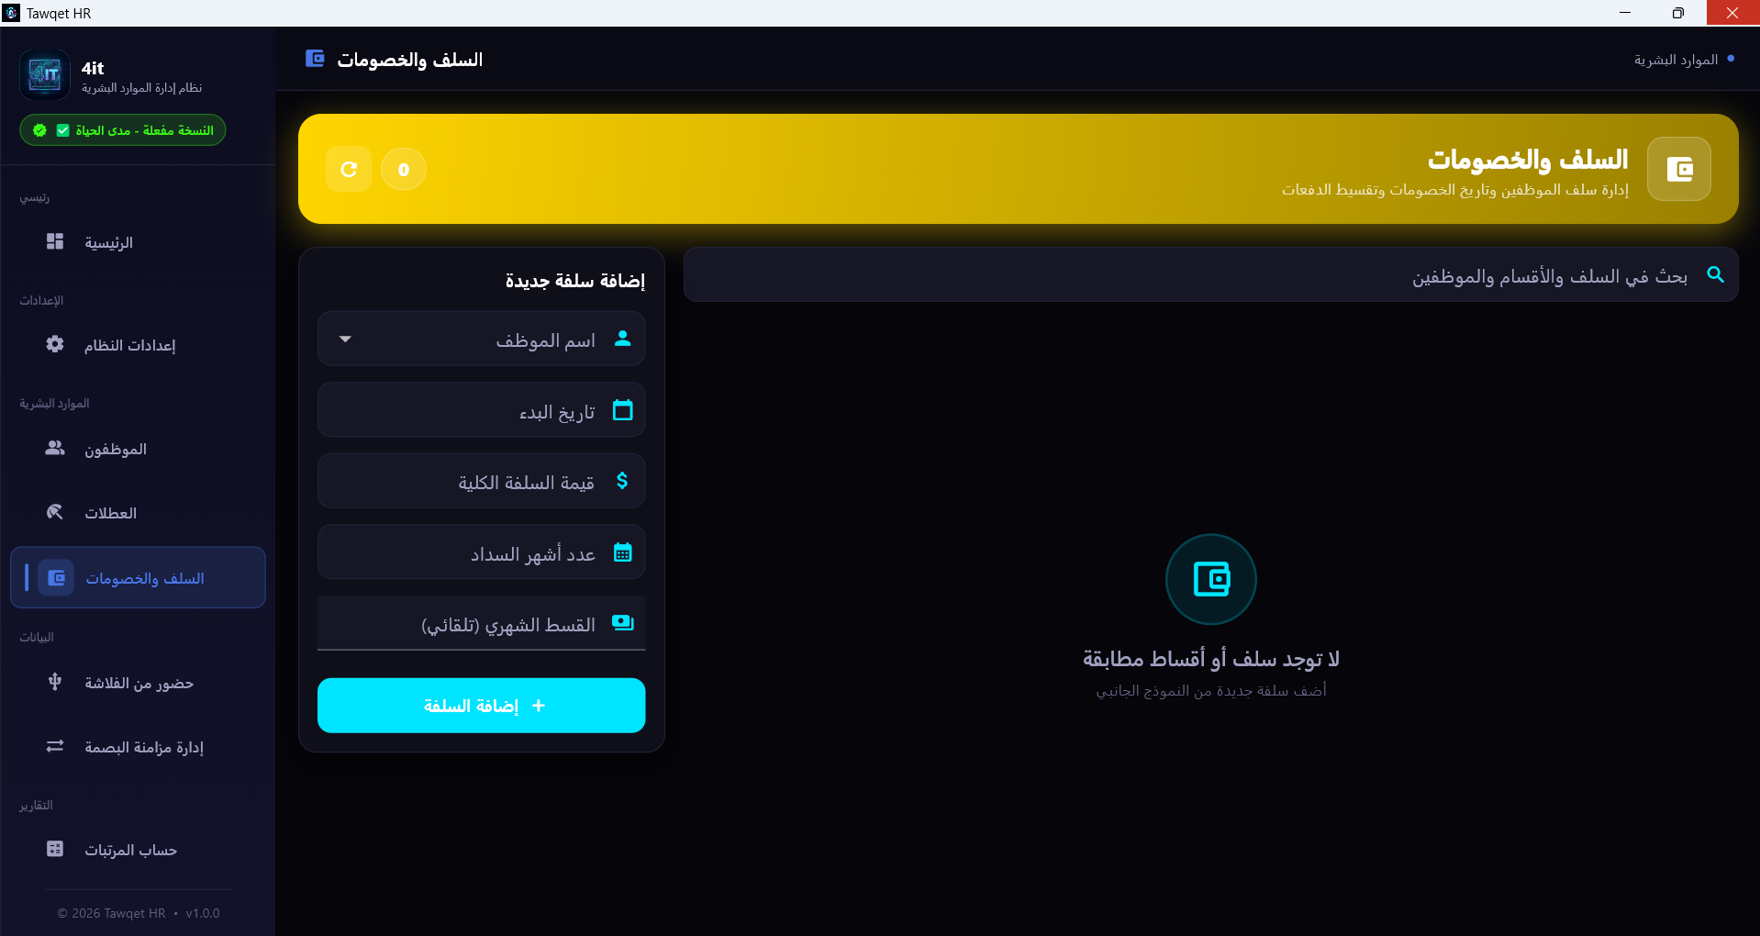Click people icon for الموظفون

[55, 448]
